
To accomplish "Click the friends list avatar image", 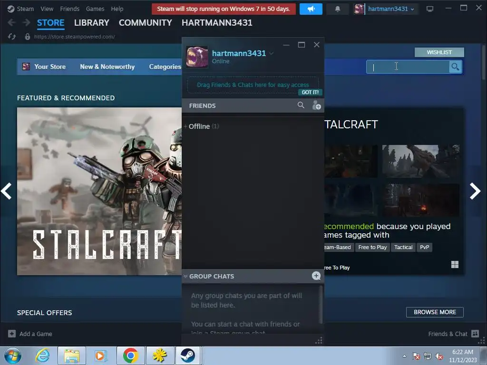I will coord(197,57).
